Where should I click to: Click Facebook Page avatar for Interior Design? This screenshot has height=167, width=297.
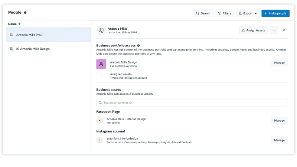point(99,120)
